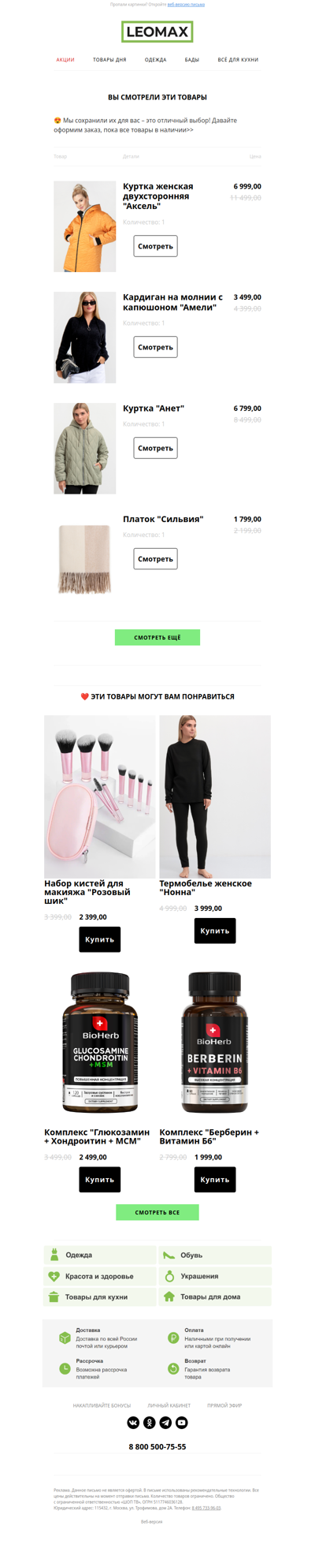This screenshot has height=1541, width=315.
Task: Open the VK social icon
Action: click(x=133, y=1422)
